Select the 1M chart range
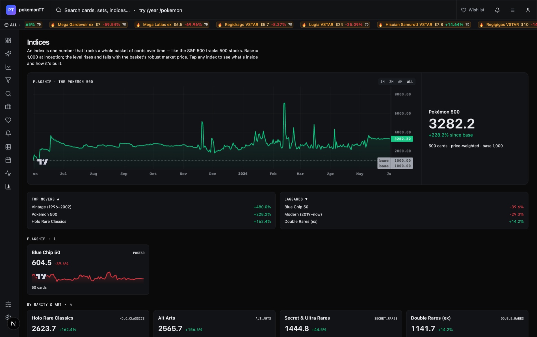Viewport: 537px width, 337px height. pyautogui.click(x=382, y=82)
